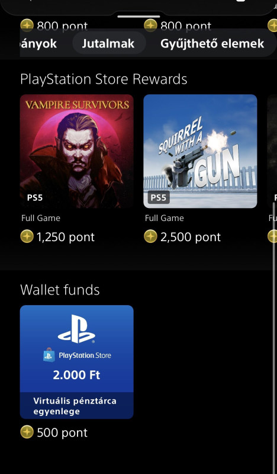The width and height of the screenshot is (277, 474).
Task: Select the 1,250 pont price label
Action: [x=66, y=236]
